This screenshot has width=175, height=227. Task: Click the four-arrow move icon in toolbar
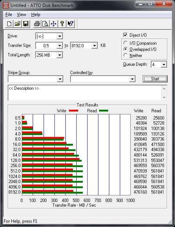coord(54,24)
